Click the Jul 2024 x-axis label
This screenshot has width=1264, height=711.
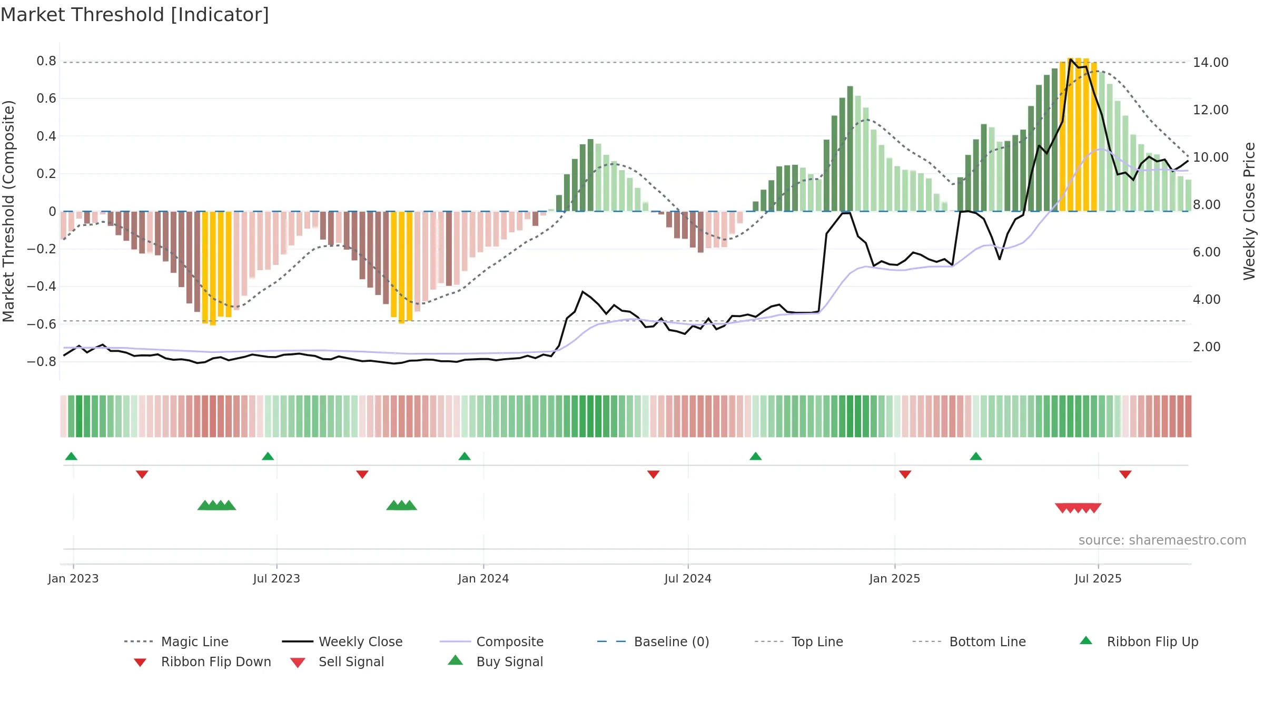point(688,579)
